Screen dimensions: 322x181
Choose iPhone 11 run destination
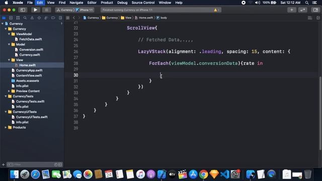[85, 10]
